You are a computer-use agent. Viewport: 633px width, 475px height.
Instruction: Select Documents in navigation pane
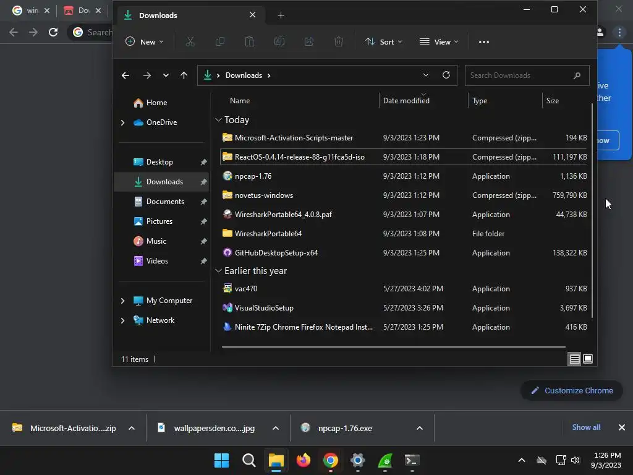[x=163, y=202]
